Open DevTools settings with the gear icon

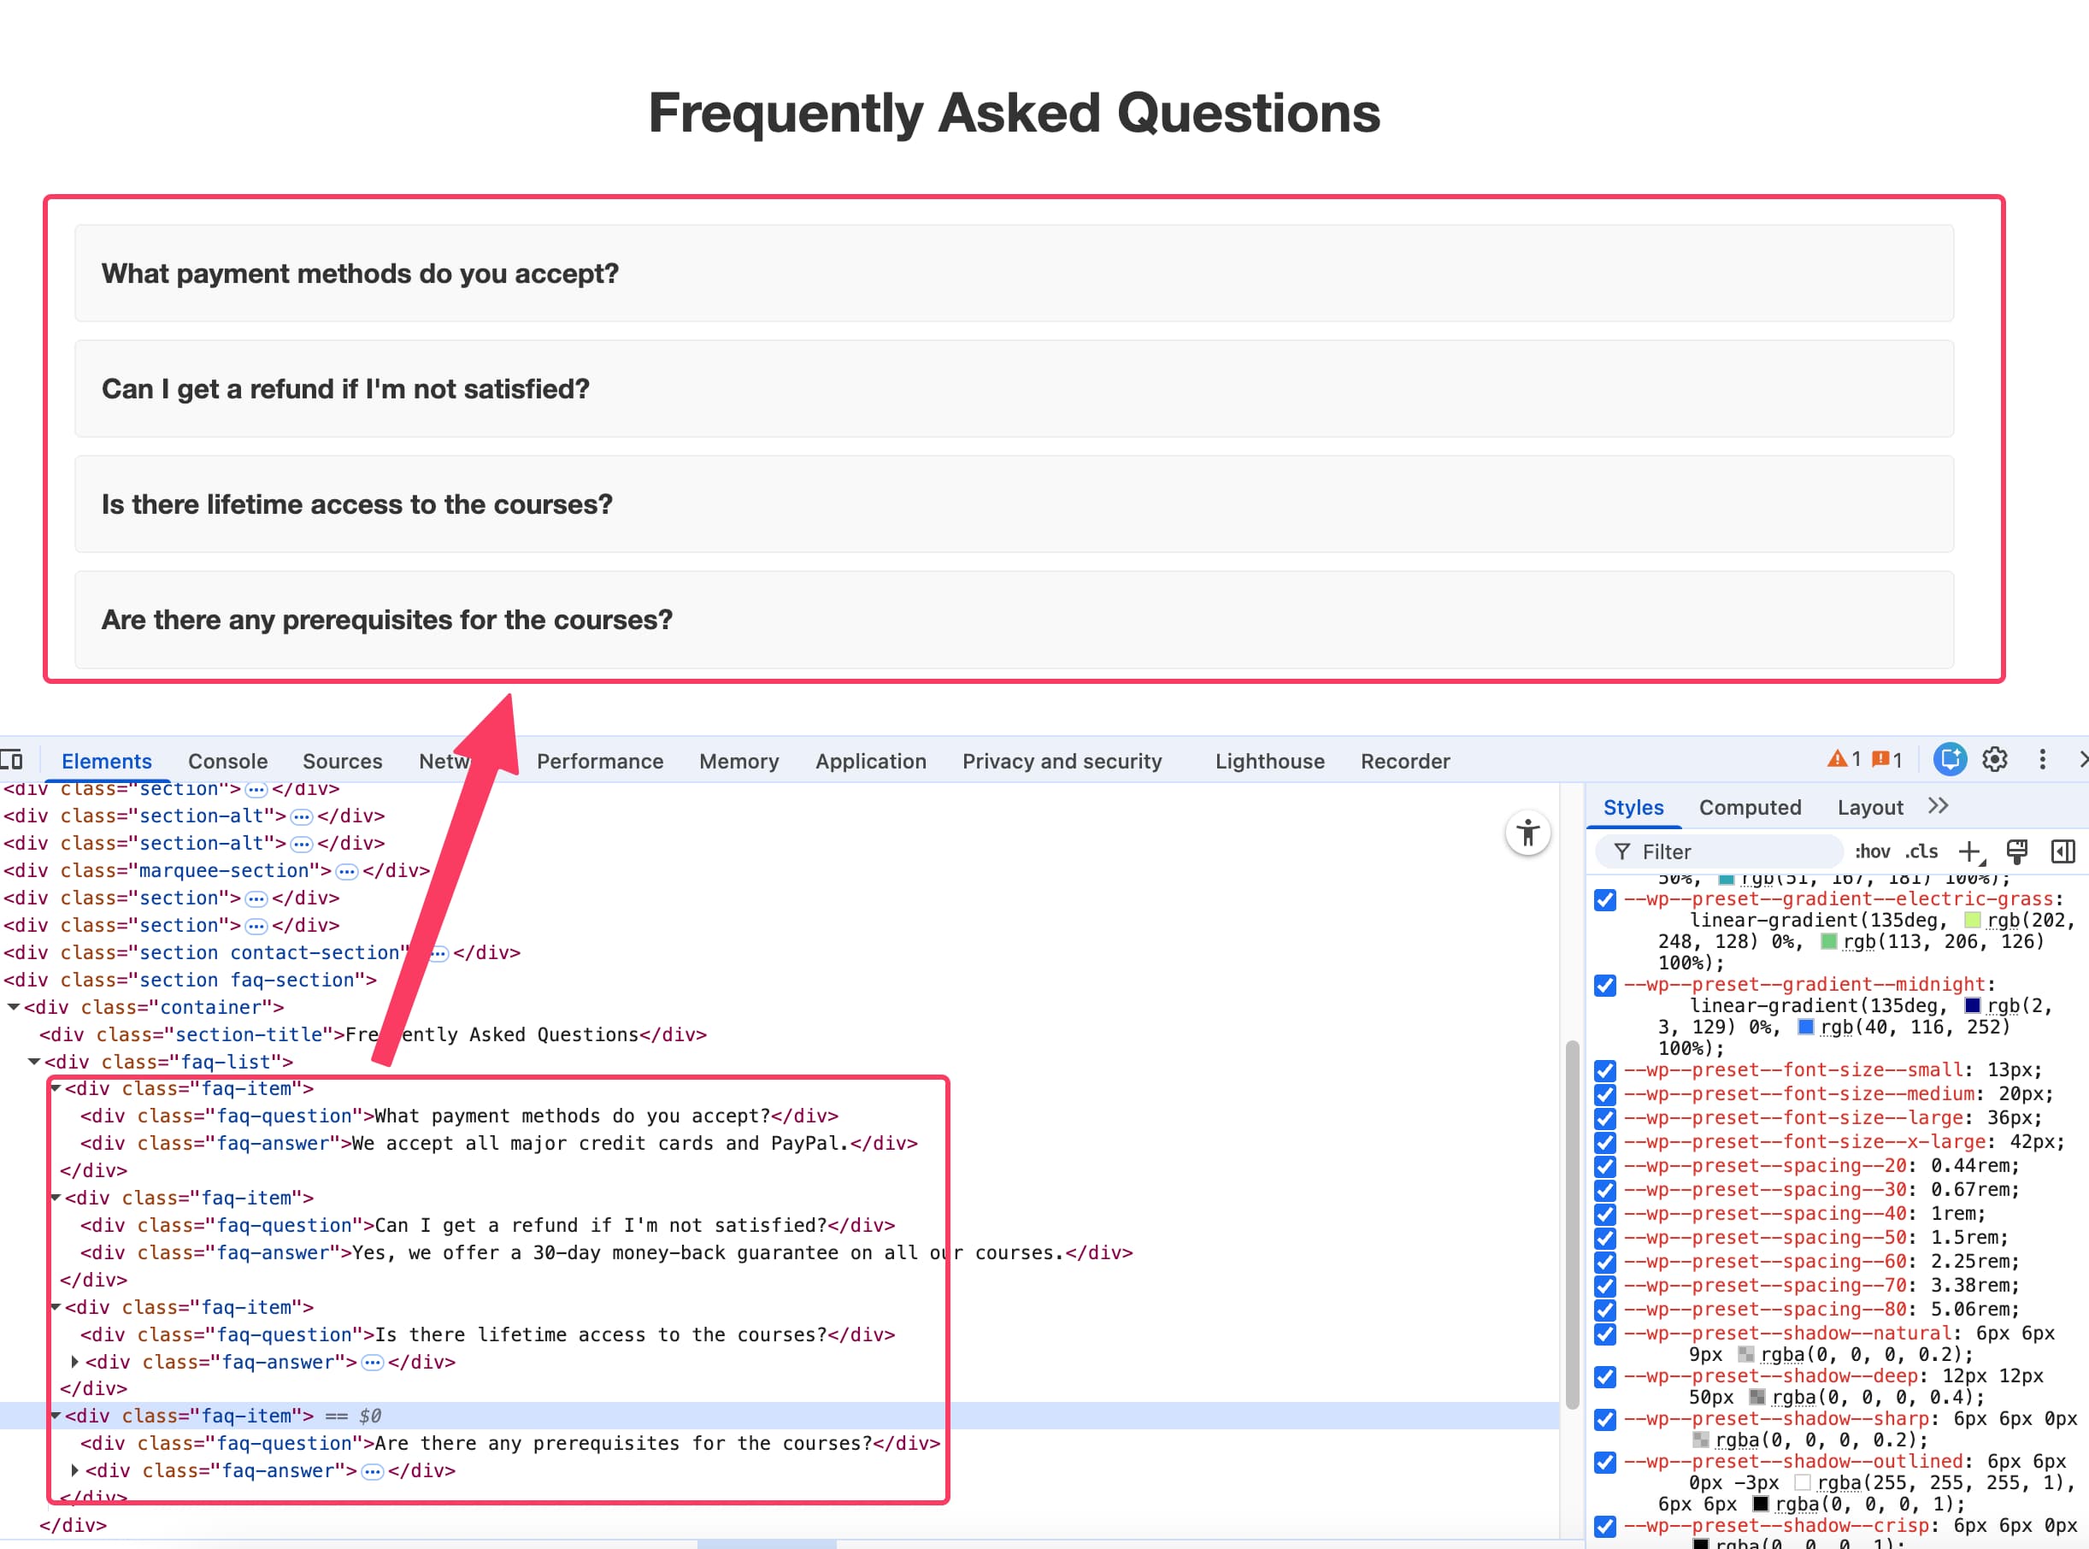pos(1994,759)
